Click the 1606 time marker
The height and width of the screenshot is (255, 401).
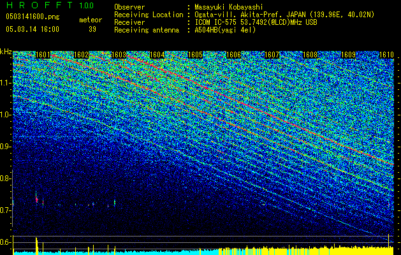234,55
